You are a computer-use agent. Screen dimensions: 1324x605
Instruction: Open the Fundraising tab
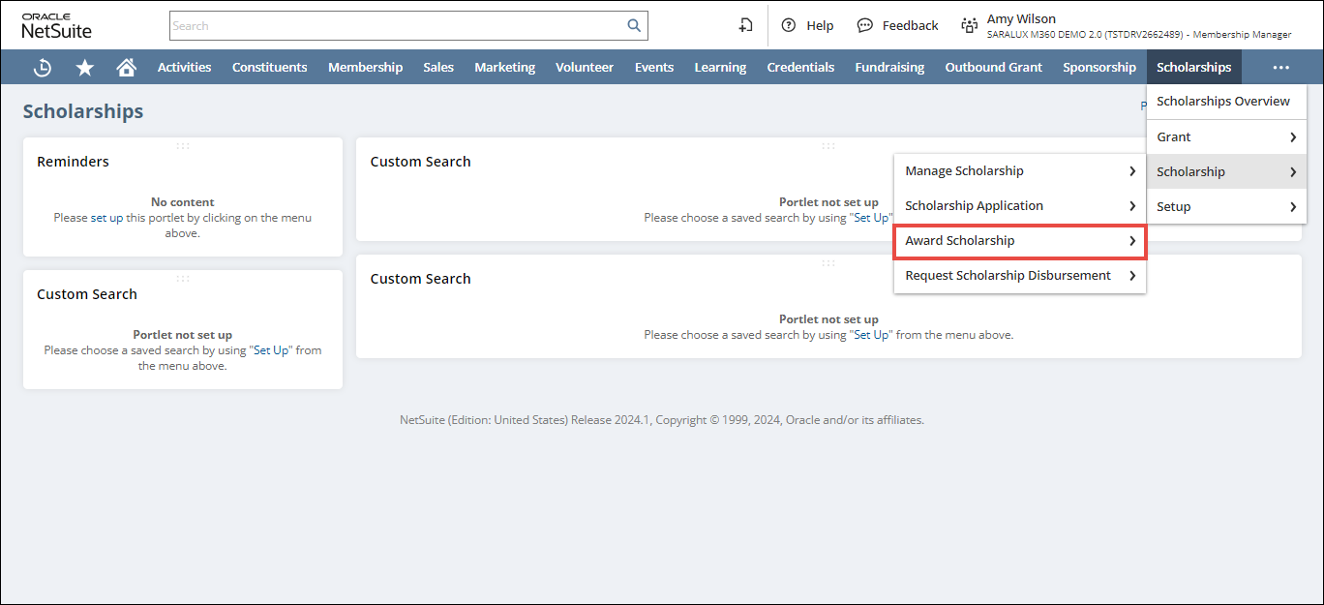point(888,68)
